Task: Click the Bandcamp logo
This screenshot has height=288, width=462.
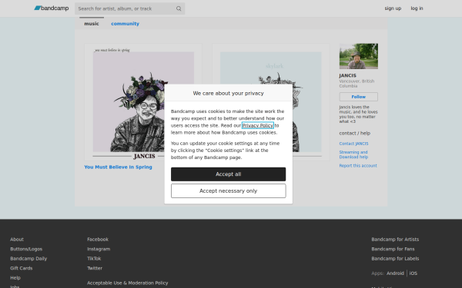Action: pos(52,8)
